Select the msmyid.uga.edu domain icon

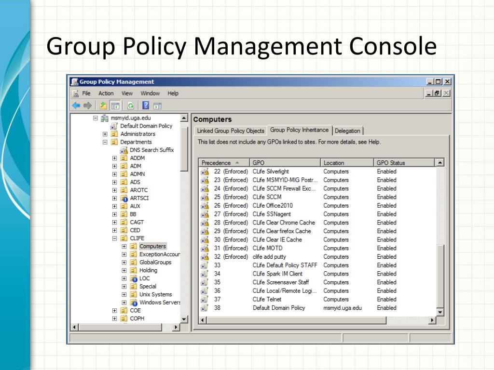[x=105, y=118]
